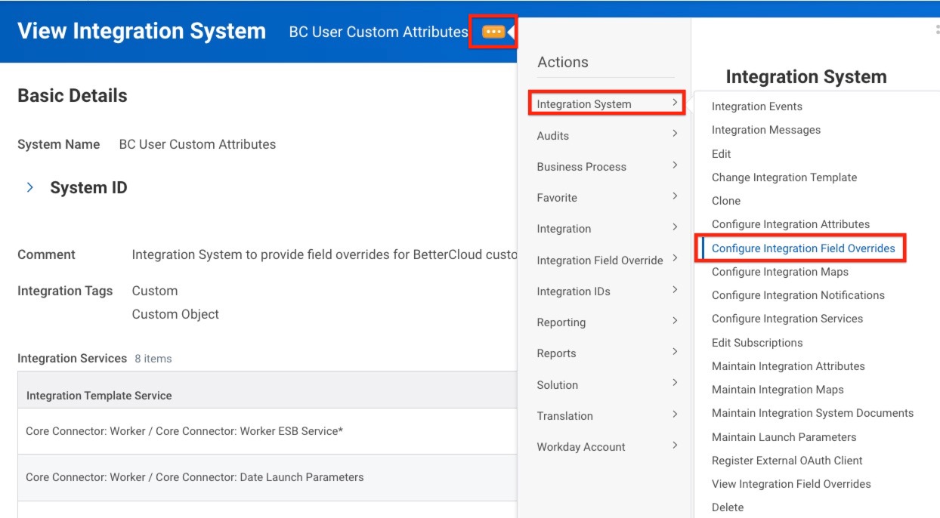Select Configure Integration Field Overrides
Viewport: 940px width, 518px height.
[x=802, y=248]
